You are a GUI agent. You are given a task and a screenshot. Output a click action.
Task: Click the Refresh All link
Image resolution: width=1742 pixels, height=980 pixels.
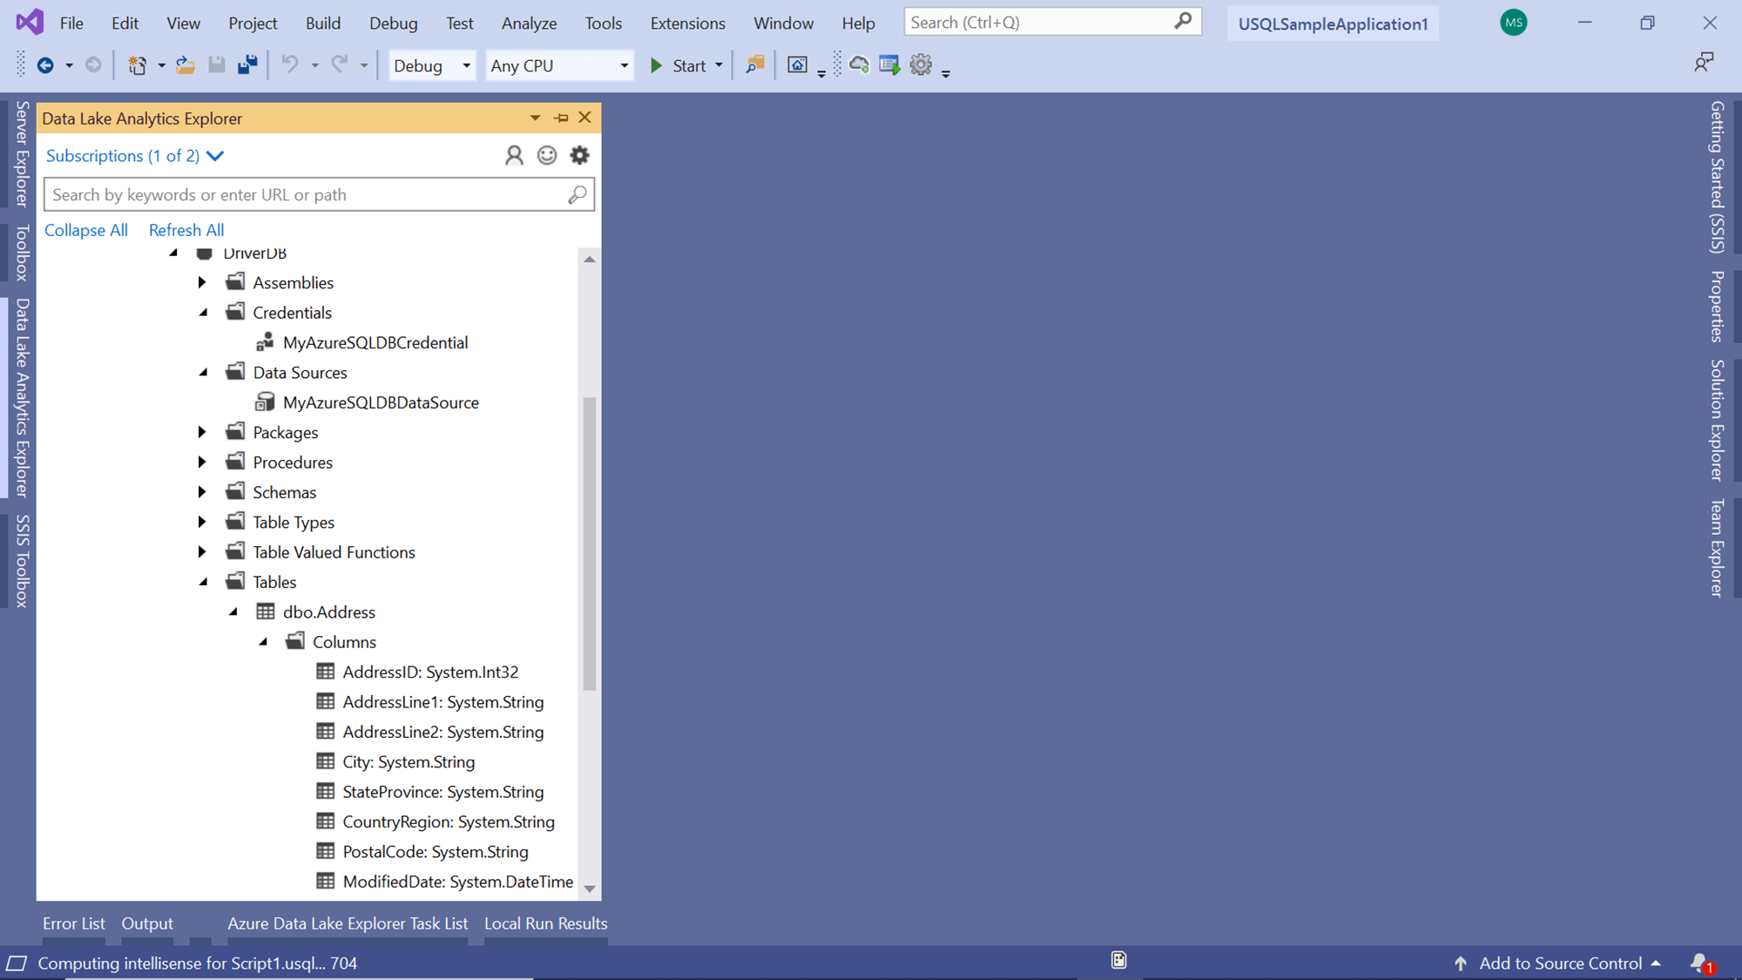pyautogui.click(x=186, y=230)
